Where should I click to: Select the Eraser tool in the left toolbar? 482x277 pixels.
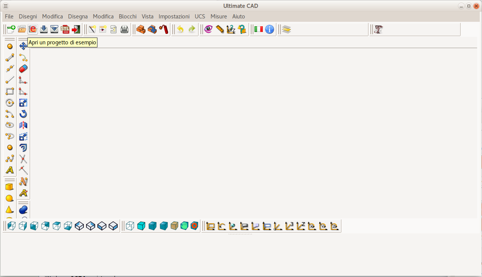[23, 69]
